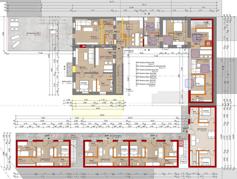Screen dimensions: 237x179
Task: Click the 'TR L1' stair label
Action: [x=73, y=135]
